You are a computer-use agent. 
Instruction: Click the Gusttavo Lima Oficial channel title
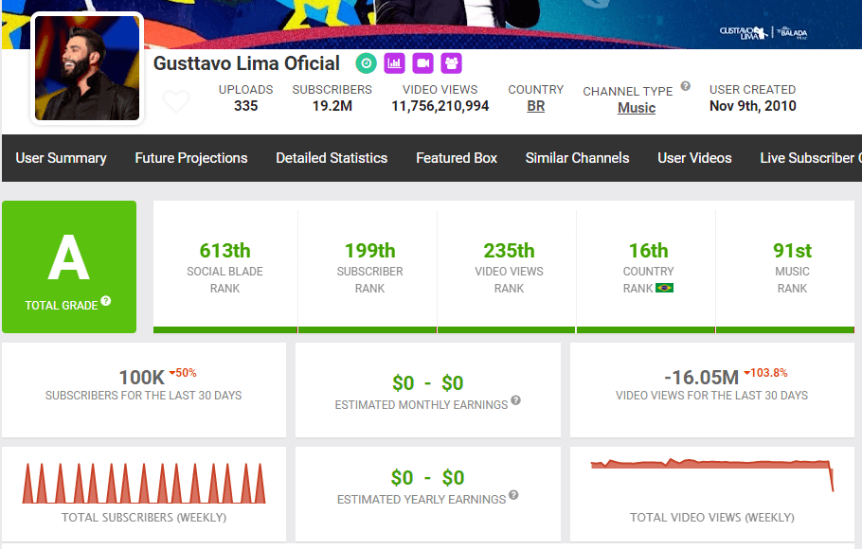pos(246,63)
